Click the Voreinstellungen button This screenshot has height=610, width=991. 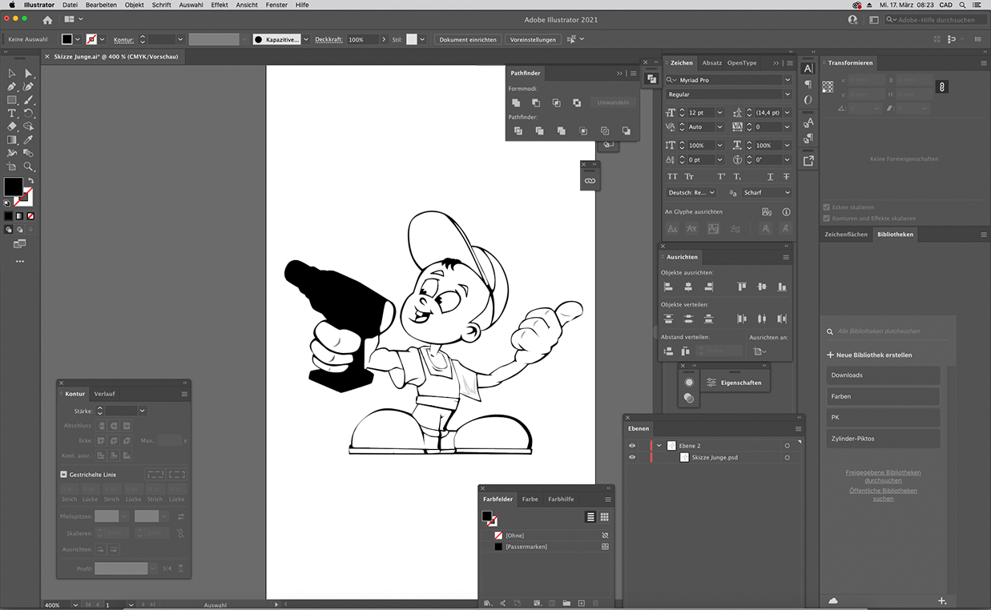click(533, 39)
